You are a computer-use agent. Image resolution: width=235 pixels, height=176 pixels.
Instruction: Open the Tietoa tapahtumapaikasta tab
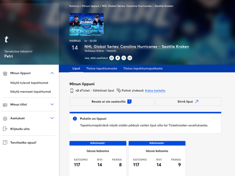click(x=143, y=69)
